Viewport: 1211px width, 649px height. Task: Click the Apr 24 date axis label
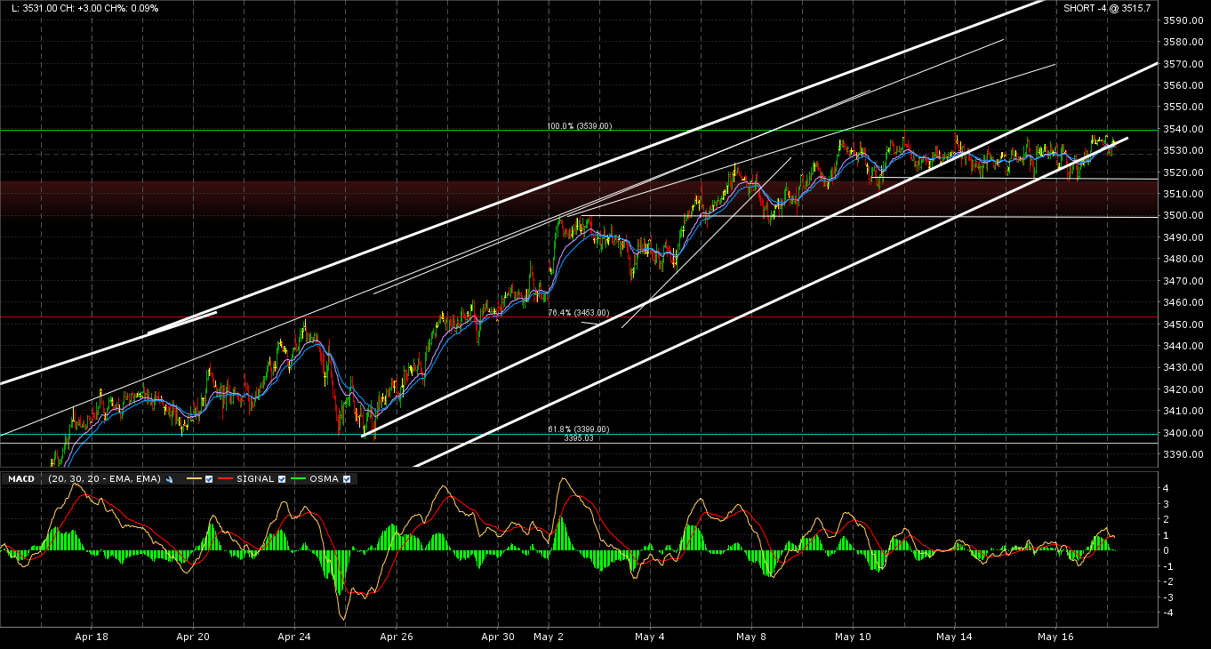(x=294, y=637)
